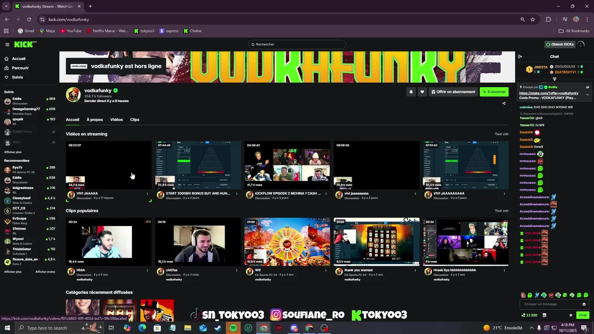Open the chat settings gear
The image size is (594, 334).
(570, 315)
